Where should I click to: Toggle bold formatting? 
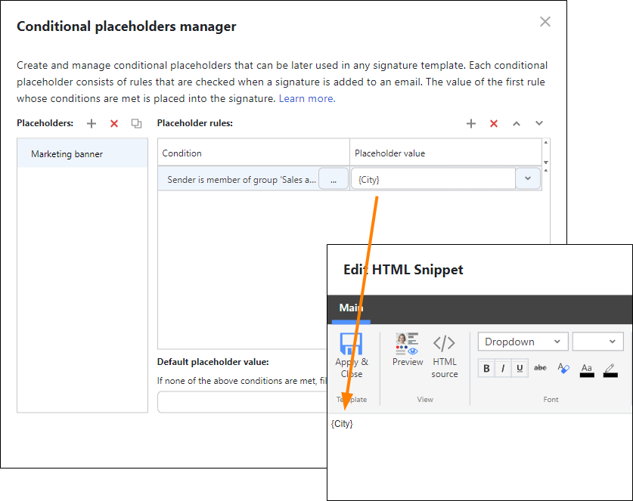coord(486,369)
